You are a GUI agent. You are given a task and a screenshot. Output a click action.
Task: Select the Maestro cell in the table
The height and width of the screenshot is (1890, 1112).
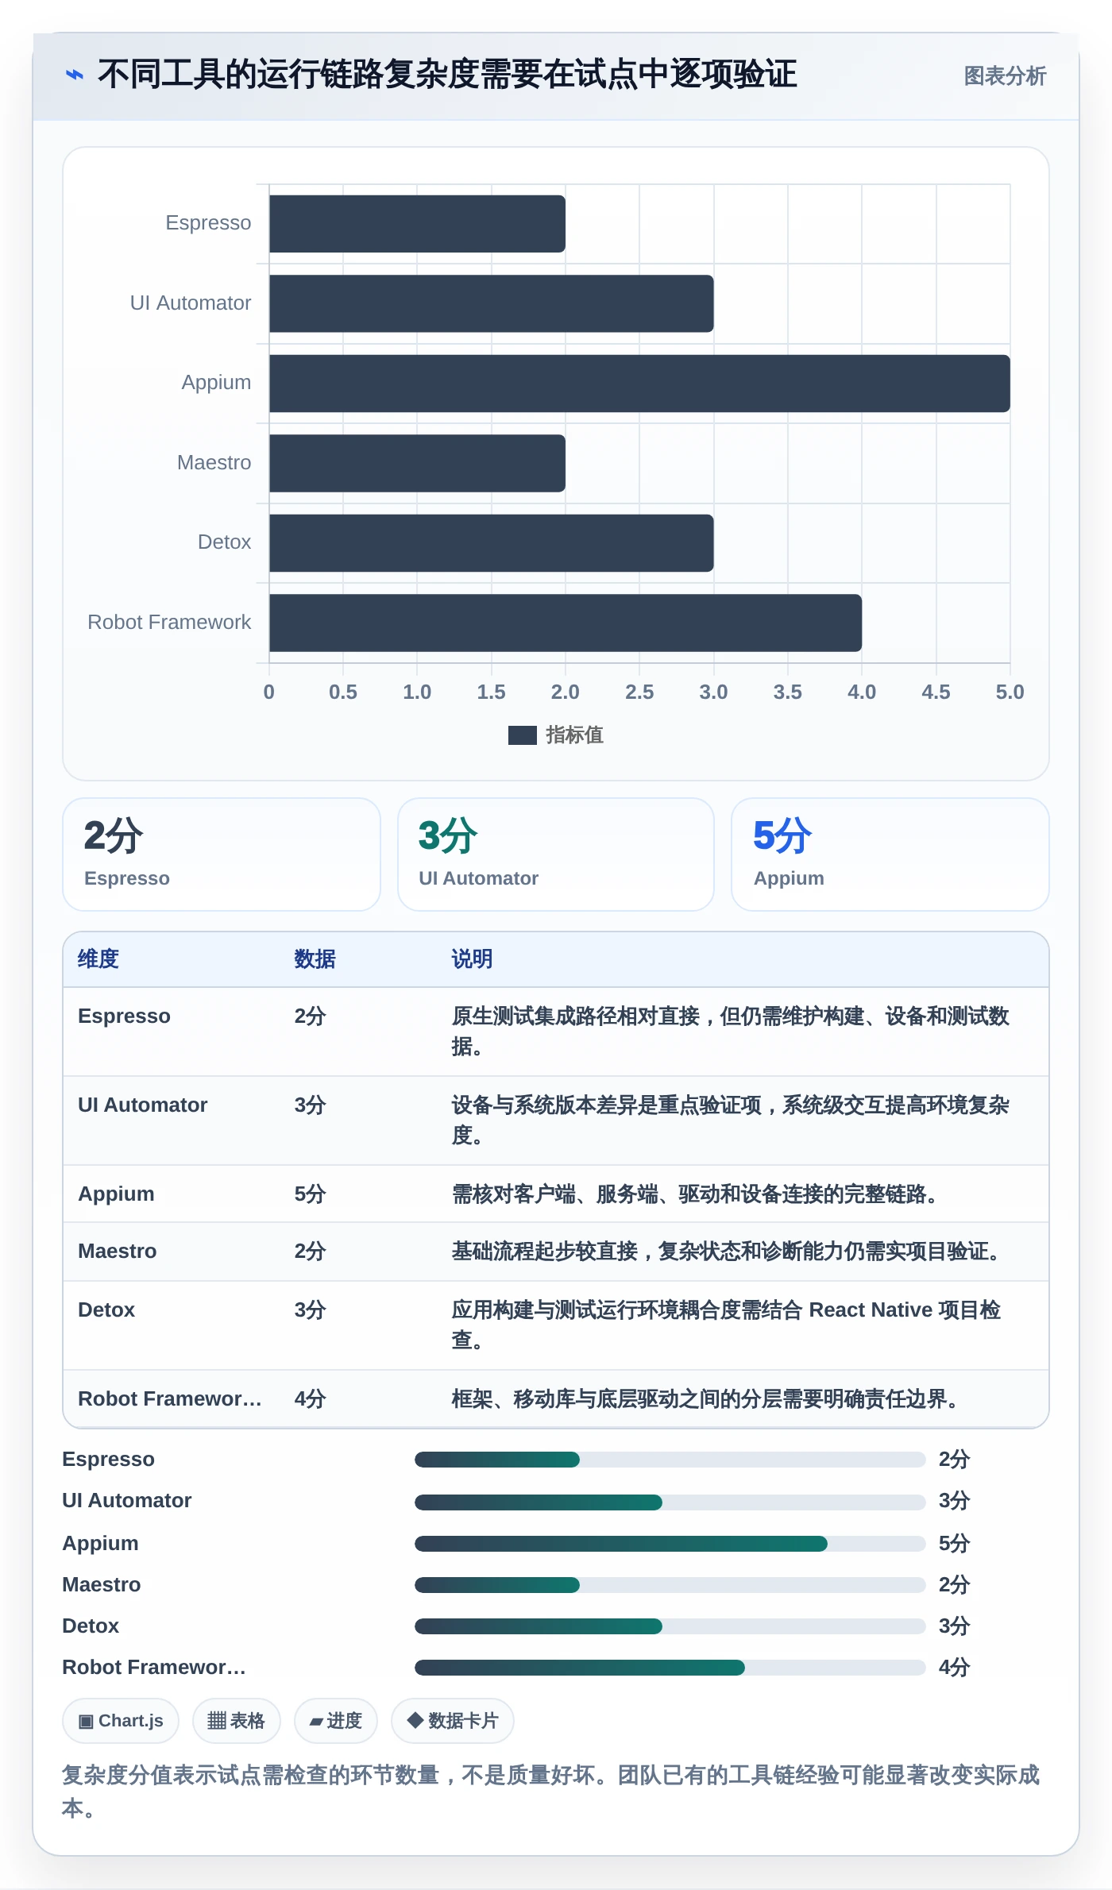tap(118, 1252)
